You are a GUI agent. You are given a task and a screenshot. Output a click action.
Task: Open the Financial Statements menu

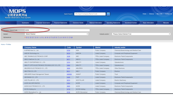pos(61,23)
